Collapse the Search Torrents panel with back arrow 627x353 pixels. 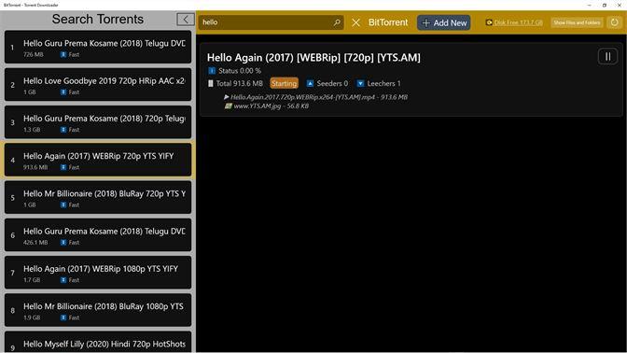pos(186,20)
